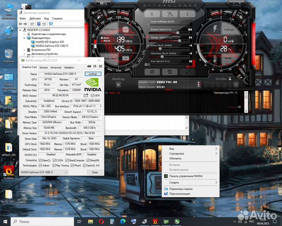Switch to the Validation tab in GPU-Z
The image size is (282, 226).
69,67
